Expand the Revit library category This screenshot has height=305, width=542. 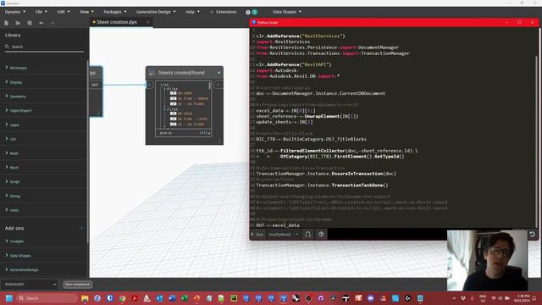click(12, 168)
